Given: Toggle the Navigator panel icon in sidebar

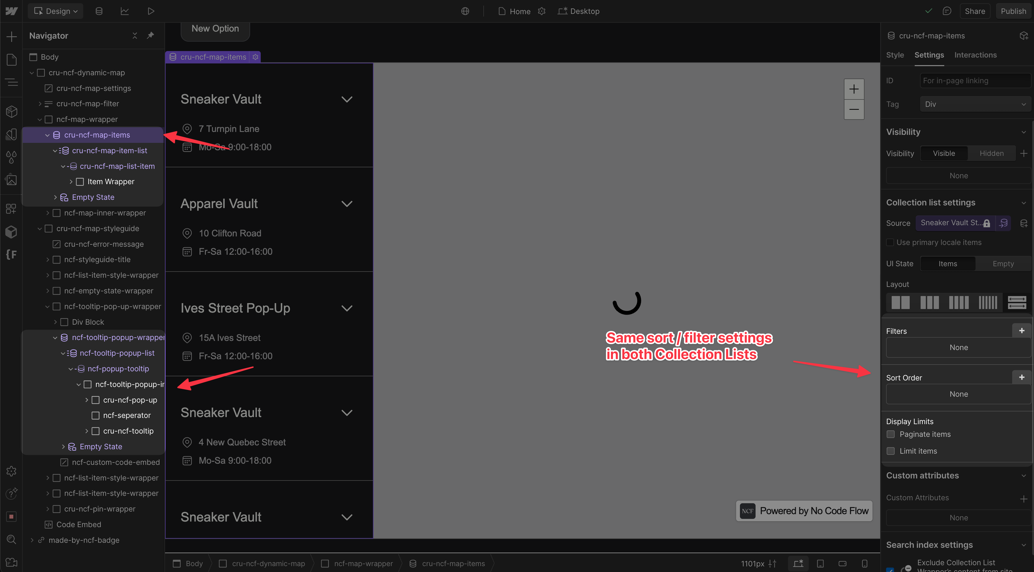Looking at the screenshot, I should [11, 83].
